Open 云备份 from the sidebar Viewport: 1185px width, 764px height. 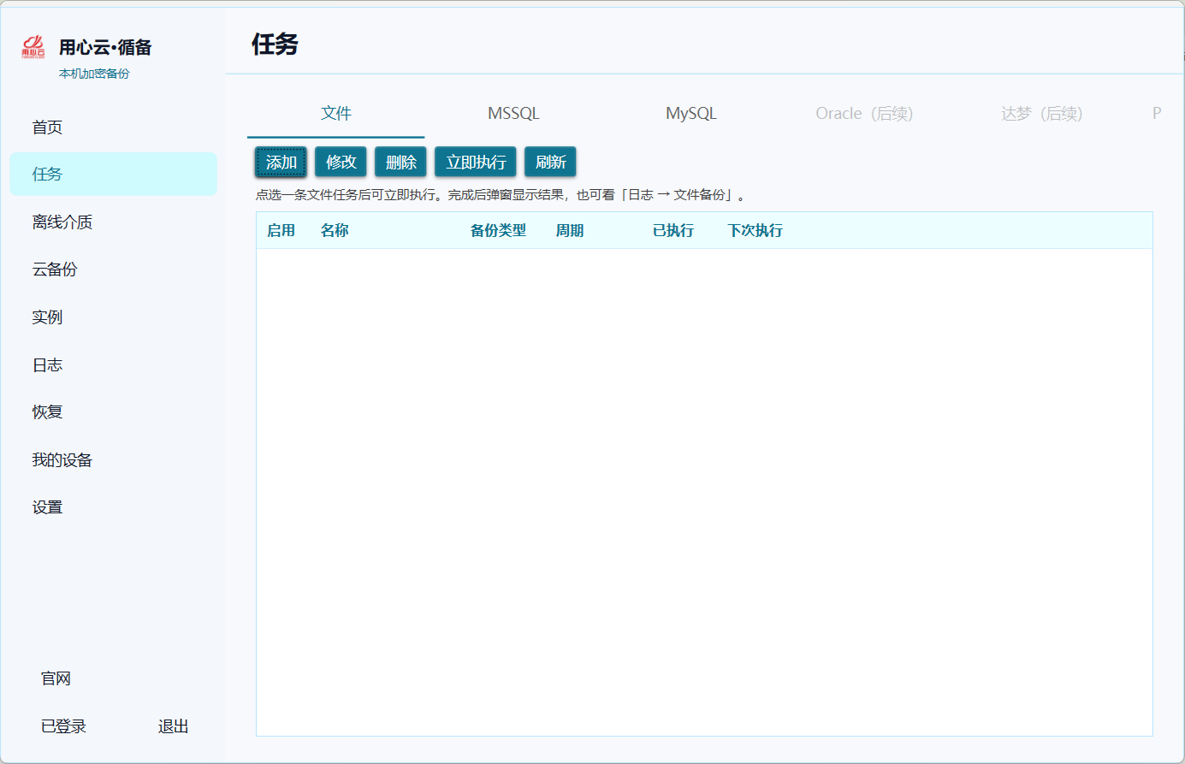pyautogui.click(x=55, y=269)
